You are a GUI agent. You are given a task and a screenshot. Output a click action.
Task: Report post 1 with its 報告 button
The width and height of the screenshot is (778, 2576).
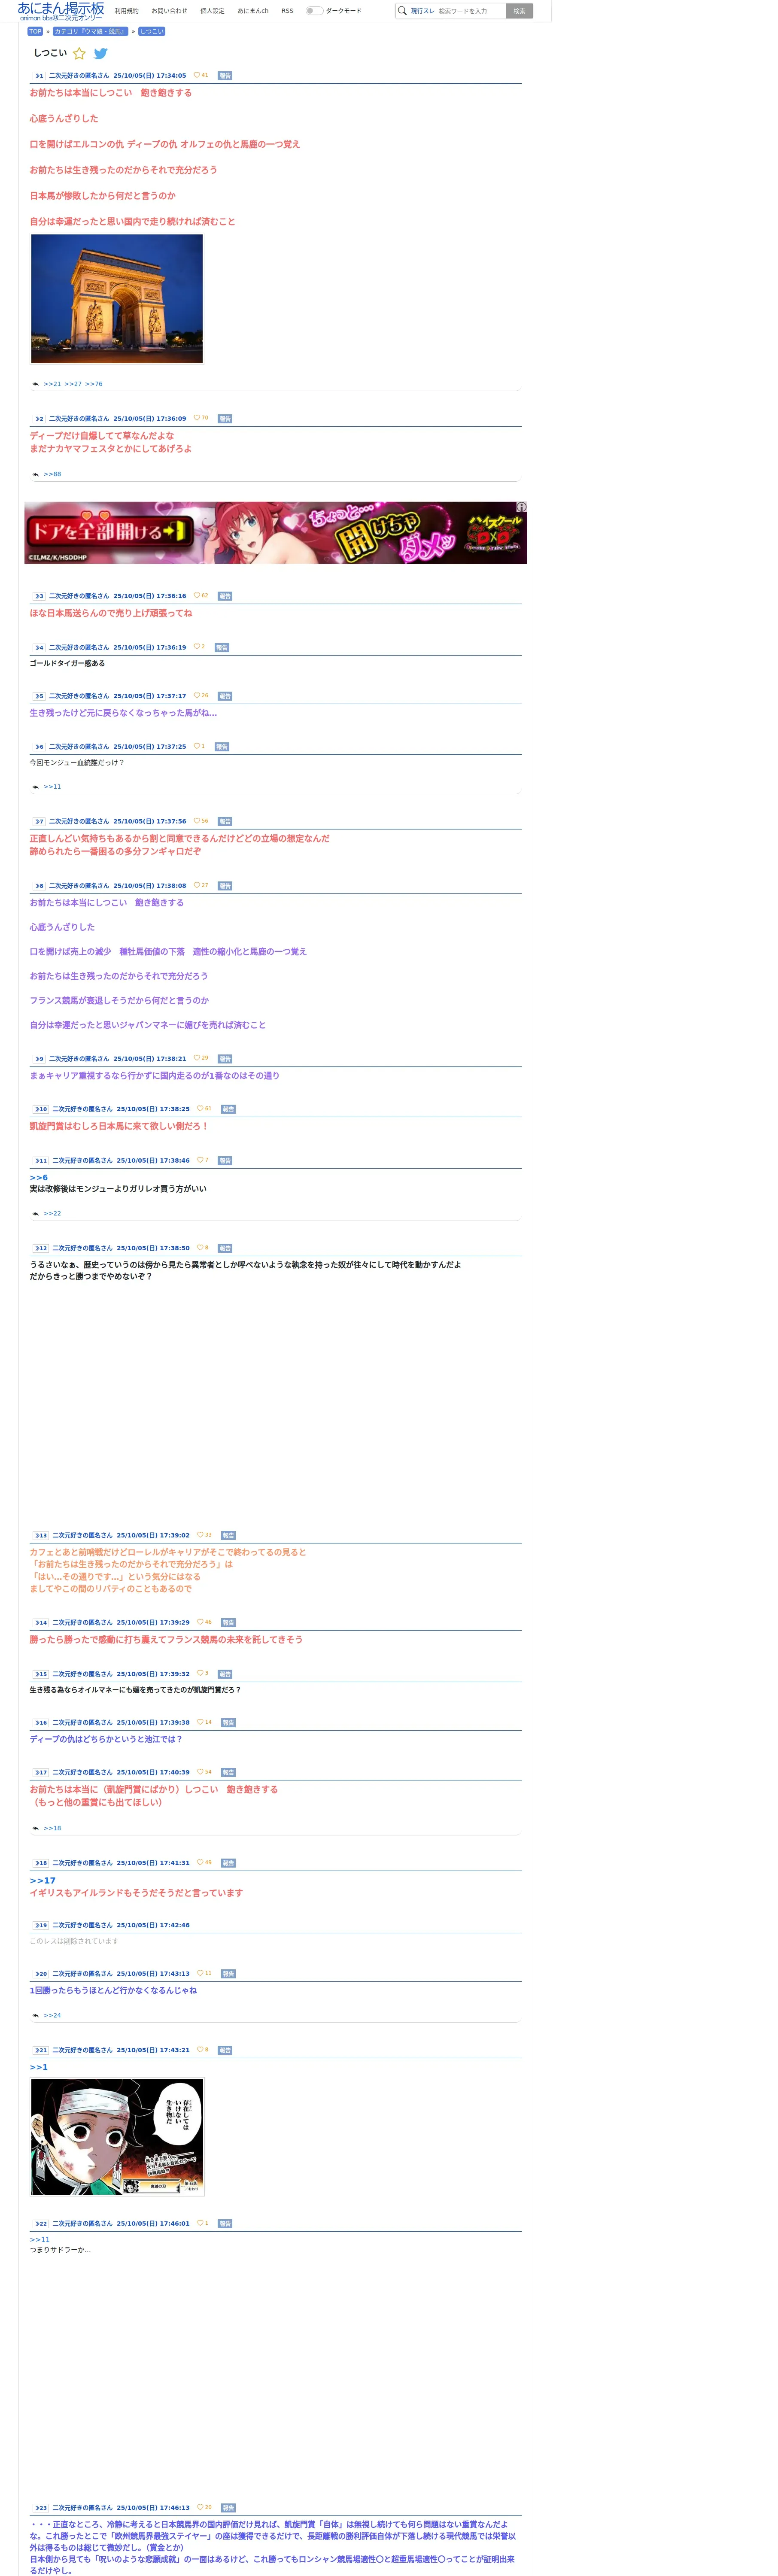(x=225, y=76)
